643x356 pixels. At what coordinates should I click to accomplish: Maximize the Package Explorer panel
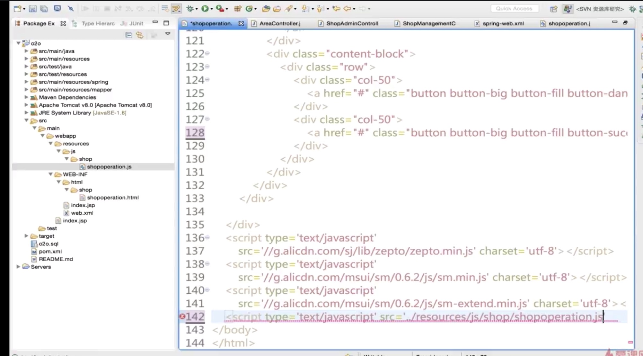[166, 23]
